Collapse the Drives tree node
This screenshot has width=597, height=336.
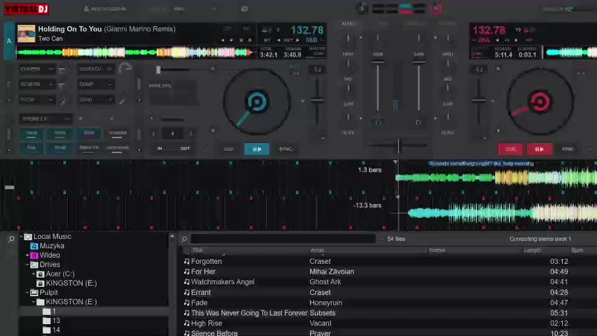click(27, 264)
